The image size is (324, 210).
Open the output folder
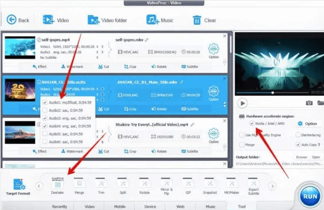coord(316,157)
